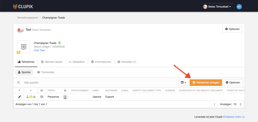Click the surname cell Dupont
The image size is (258, 122).
(x=110, y=97)
